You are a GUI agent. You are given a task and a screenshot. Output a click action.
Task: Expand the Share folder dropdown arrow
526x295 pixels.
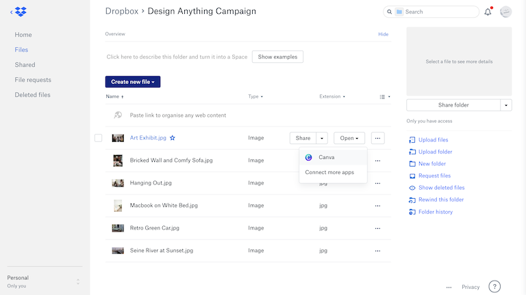[x=506, y=105]
